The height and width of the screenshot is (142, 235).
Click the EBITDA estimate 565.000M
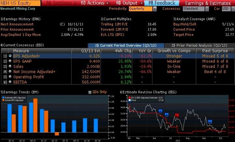(91, 82)
